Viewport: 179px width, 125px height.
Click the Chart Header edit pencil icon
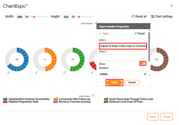point(96,23)
